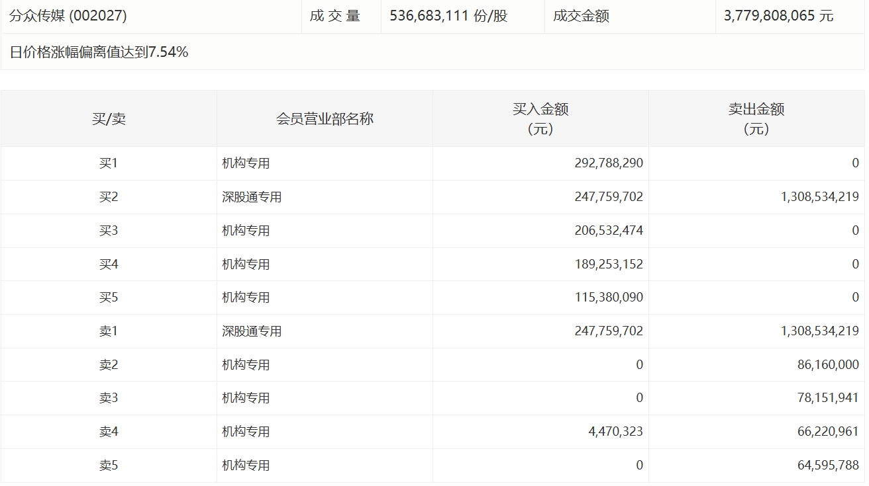Select the turnover value 3,779,808,065 元

click(778, 17)
